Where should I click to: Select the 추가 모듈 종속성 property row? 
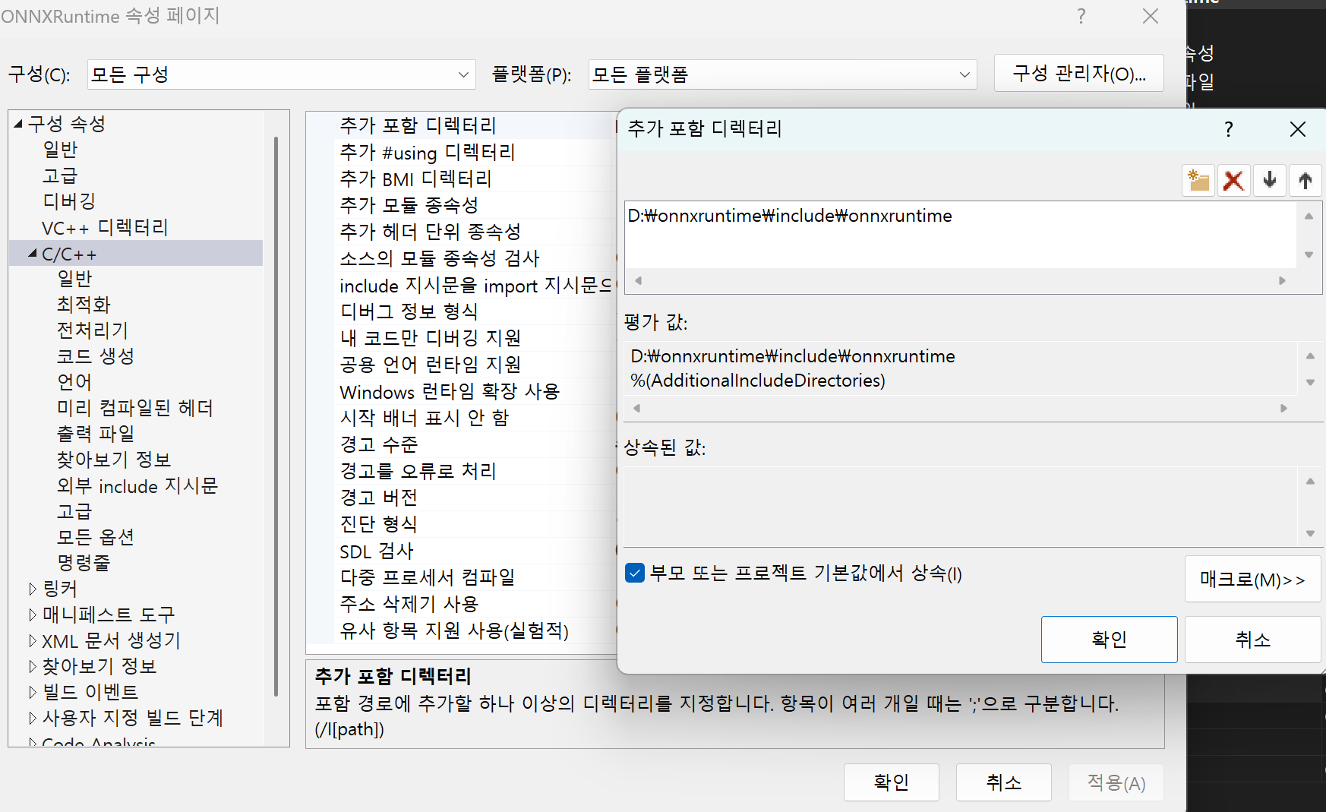point(462,205)
